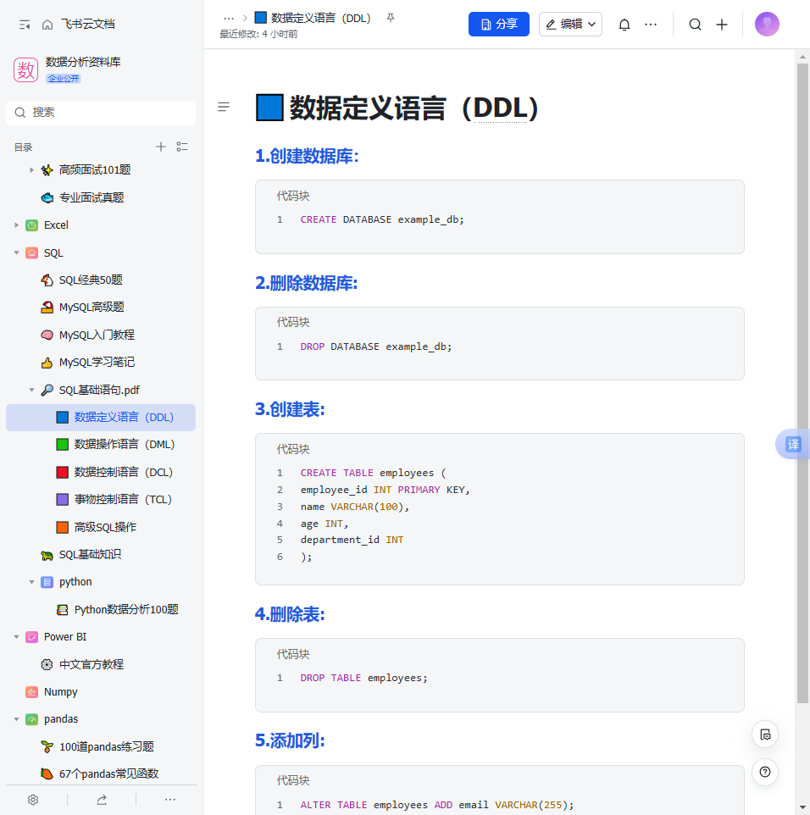
Task: Click the 企业公开 tag under wiki name
Action: pyautogui.click(x=64, y=79)
